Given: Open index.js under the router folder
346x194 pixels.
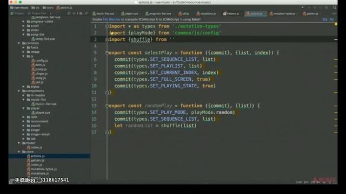Looking at the screenshot, I should (35, 147).
